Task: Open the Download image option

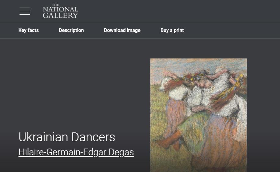Action: (x=122, y=30)
